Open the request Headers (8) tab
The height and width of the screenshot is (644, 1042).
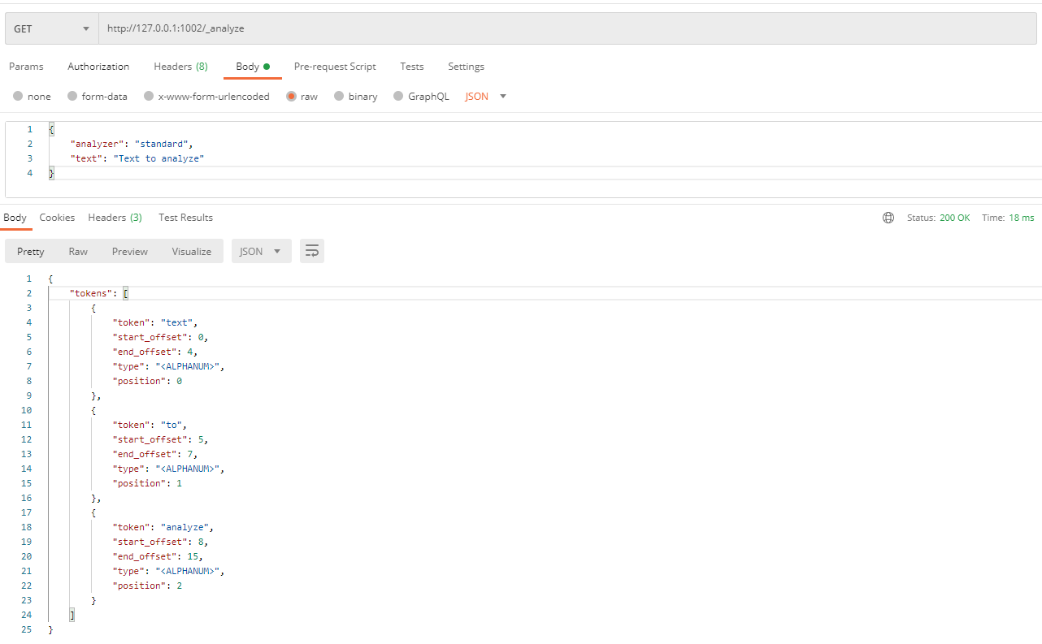[180, 67]
